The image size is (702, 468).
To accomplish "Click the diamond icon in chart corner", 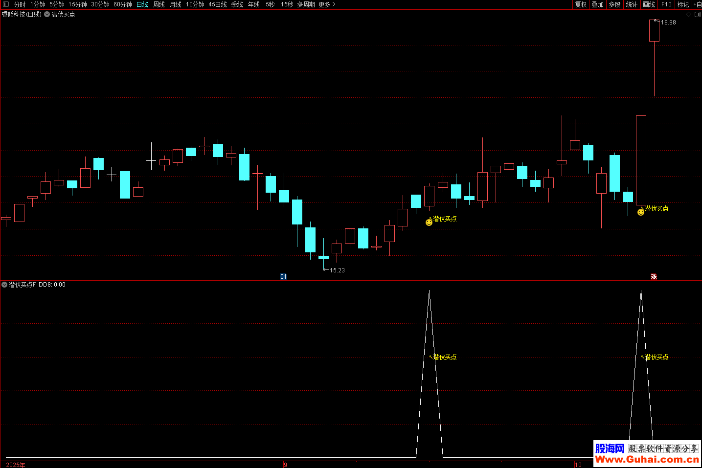I will [689, 15].
